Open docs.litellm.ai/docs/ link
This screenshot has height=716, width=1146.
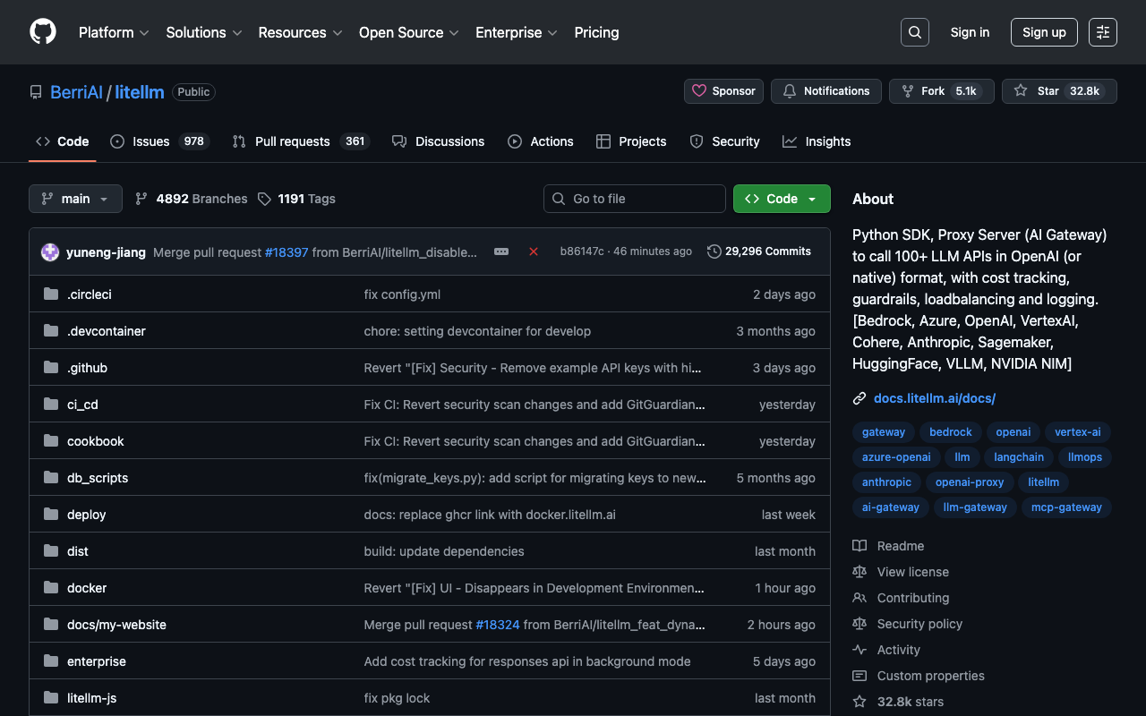(x=934, y=398)
